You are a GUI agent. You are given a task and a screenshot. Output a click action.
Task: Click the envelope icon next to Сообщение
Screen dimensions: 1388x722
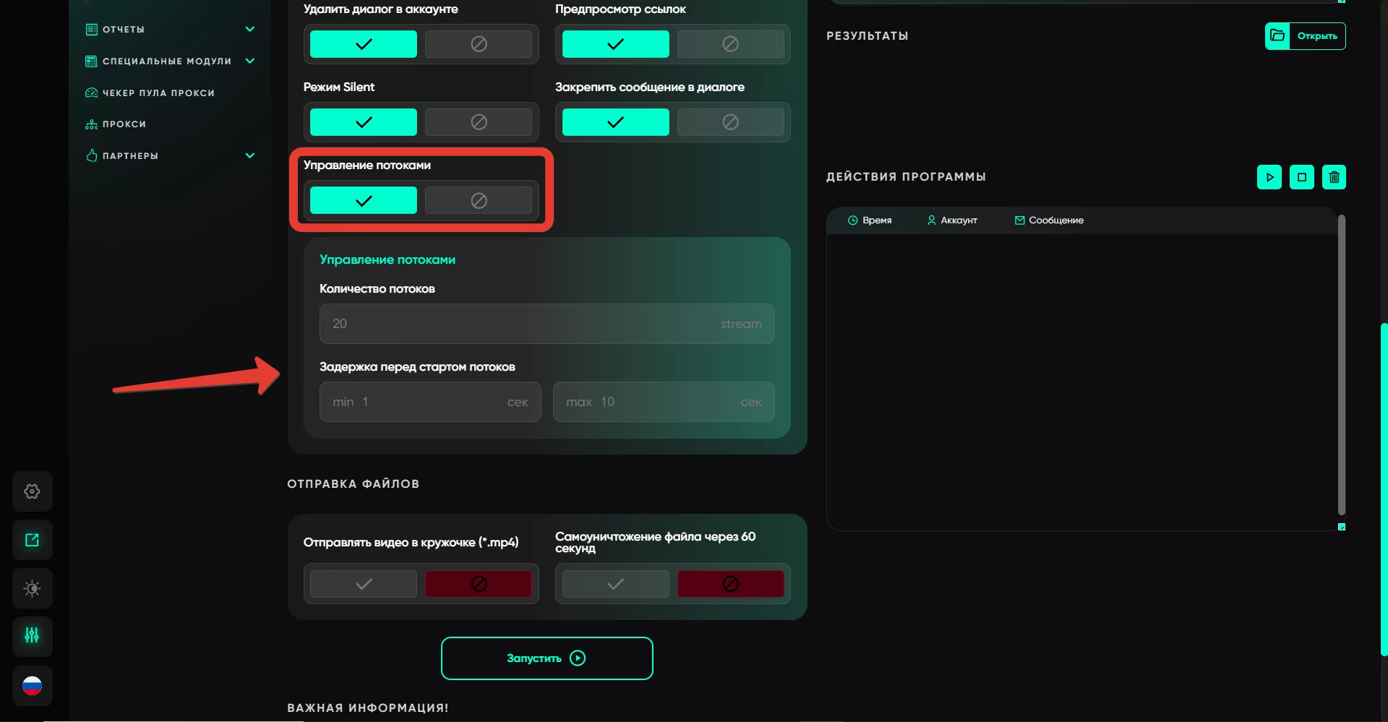pos(1019,220)
